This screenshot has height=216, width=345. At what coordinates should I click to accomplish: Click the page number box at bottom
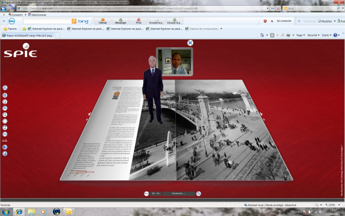[x=156, y=194]
